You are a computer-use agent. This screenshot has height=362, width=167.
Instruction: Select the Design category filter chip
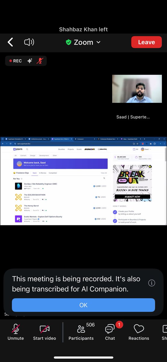pyautogui.click(x=33, y=156)
